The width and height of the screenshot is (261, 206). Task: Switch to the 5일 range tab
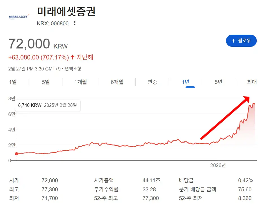[x=46, y=82]
